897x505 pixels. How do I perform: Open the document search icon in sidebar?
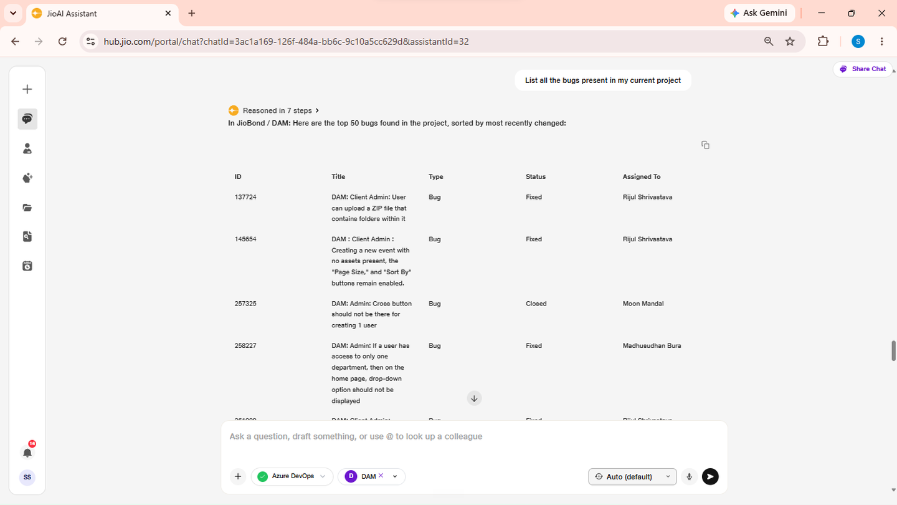(x=27, y=236)
